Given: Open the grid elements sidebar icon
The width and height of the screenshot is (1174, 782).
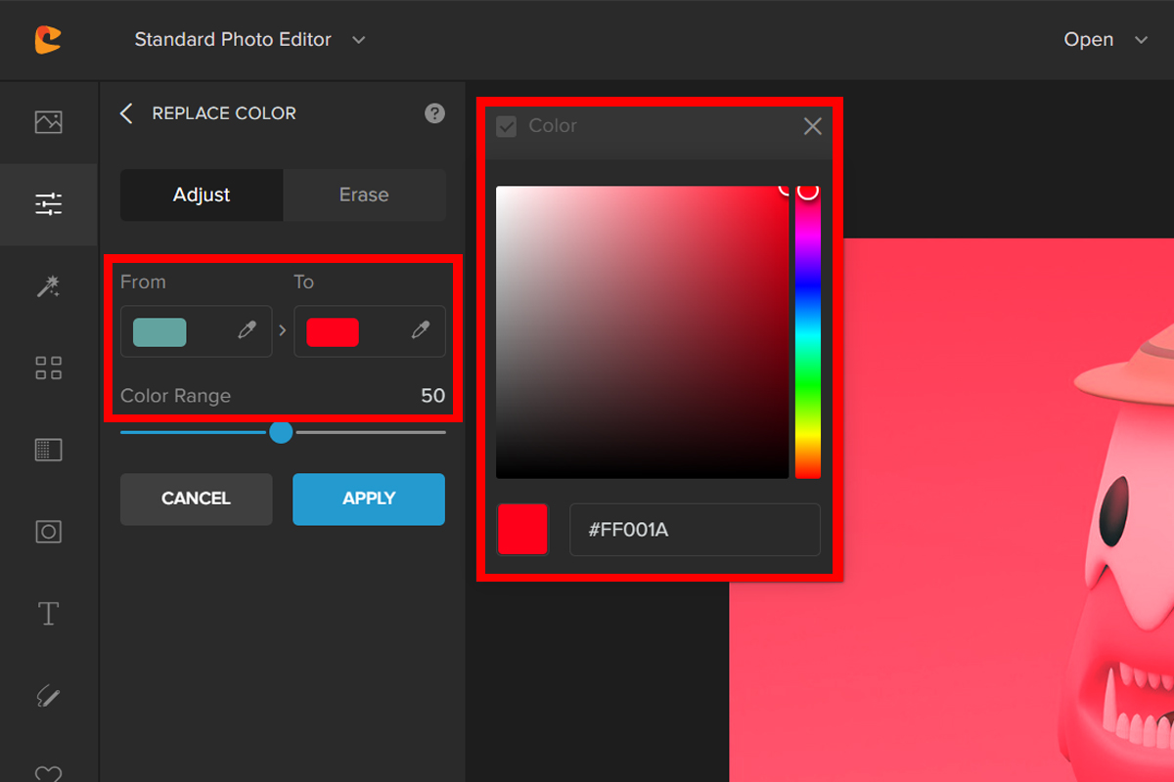Looking at the screenshot, I should (48, 368).
